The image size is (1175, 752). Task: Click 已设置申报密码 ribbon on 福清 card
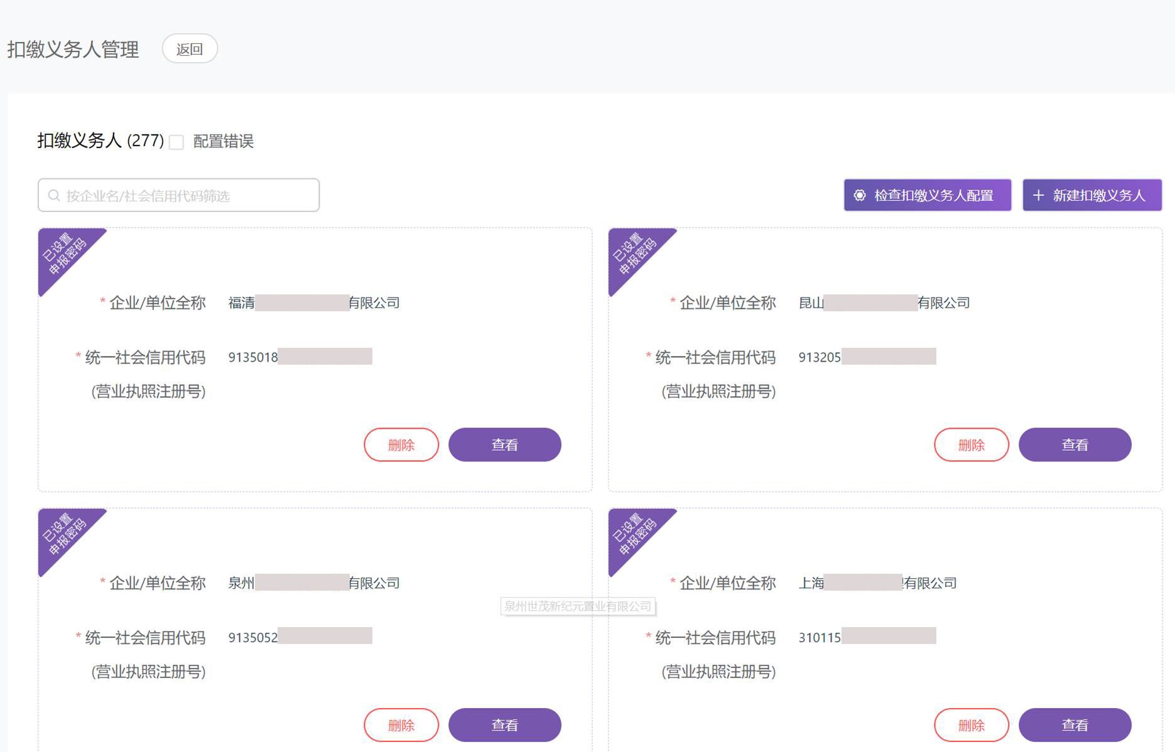[63, 254]
